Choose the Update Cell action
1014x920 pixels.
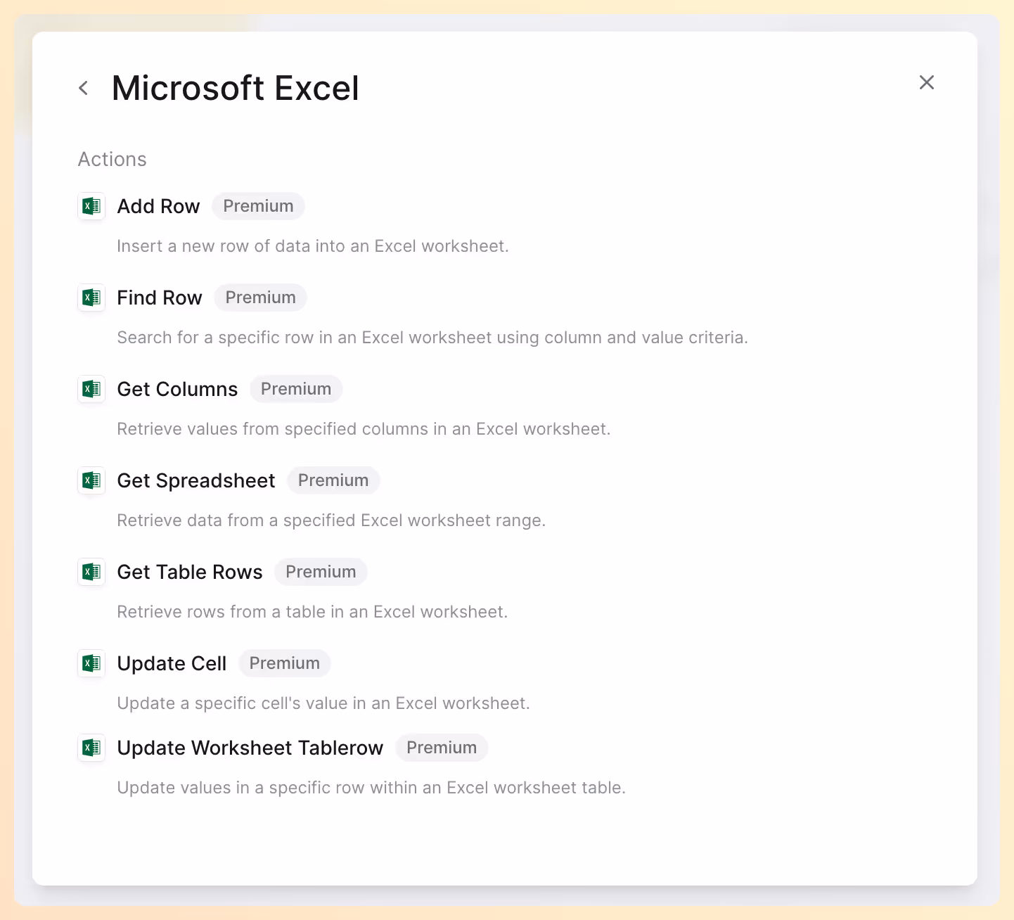click(172, 663)
